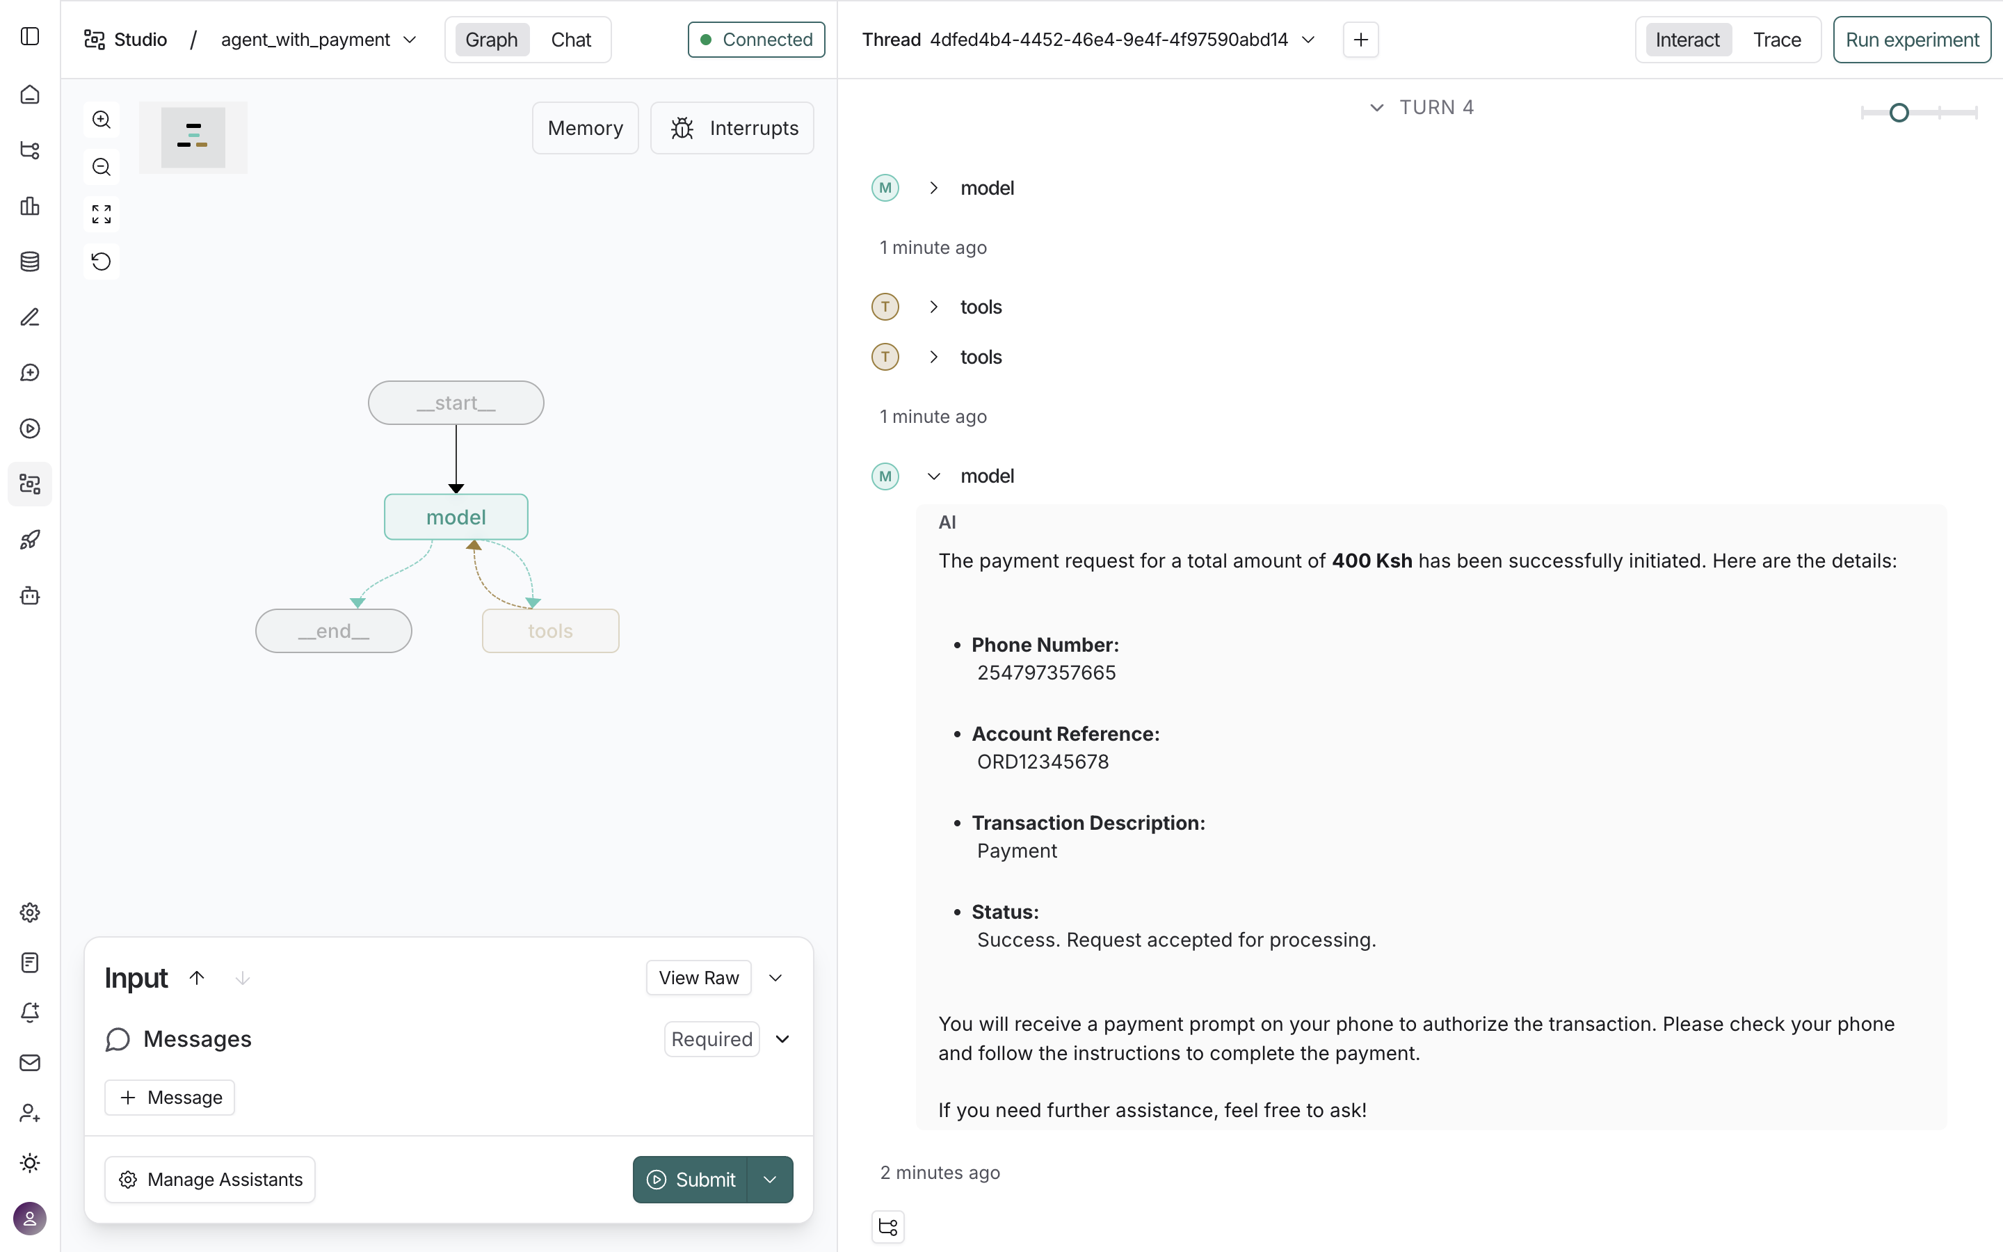Toggle light/dark theme with the sun icon
This screenshot has width=2003, height=1252.
pos(30,1164)
